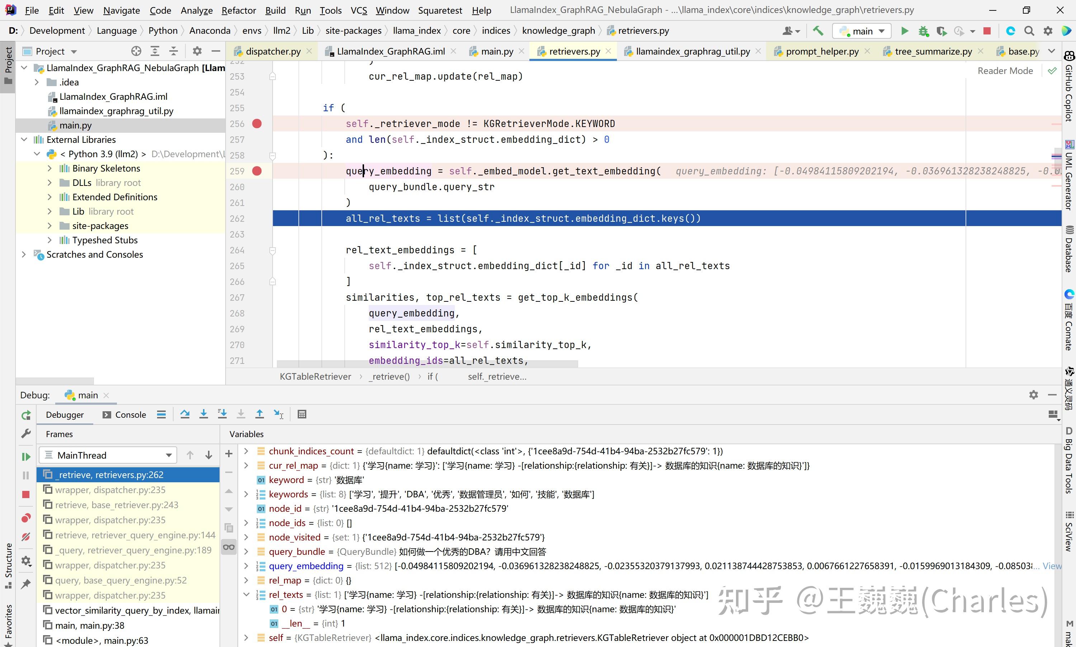Click the Step Over debugger icon
The image size is (1076, 647).
tap(185, 414)
